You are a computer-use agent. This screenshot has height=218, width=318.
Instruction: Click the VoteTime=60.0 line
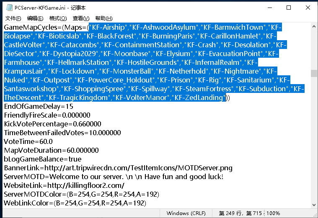point(28,141)
